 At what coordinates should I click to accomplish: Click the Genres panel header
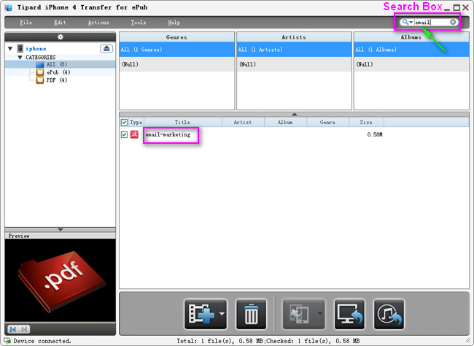click(x=177, y=37)
